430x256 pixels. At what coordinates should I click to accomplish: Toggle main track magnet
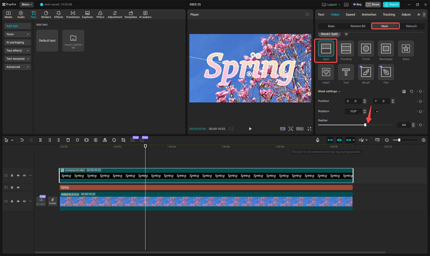tap(330, 140)
